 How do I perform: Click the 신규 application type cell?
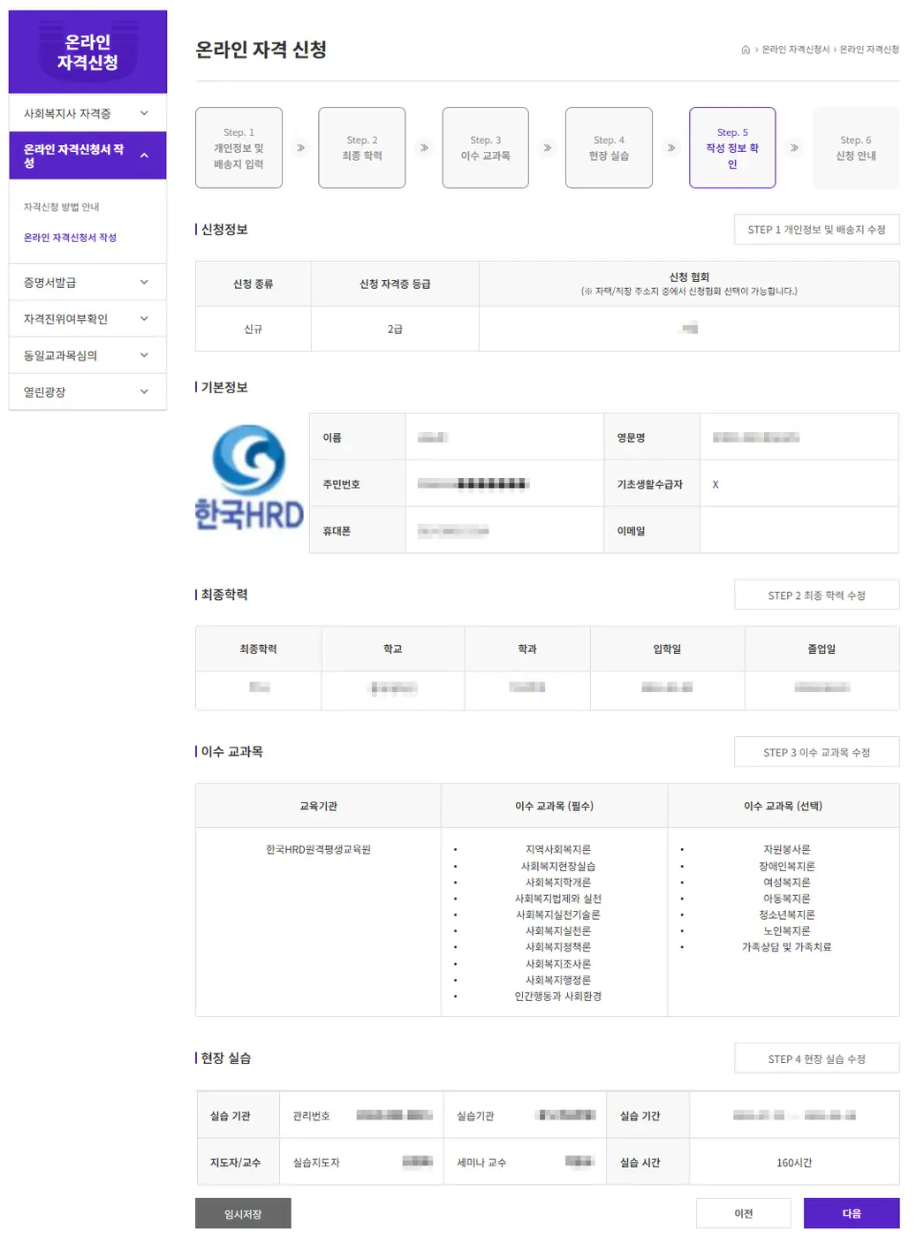(254, 329)
